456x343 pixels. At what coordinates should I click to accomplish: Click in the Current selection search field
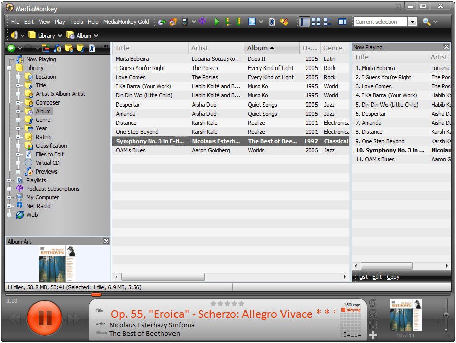click(381, 22)
